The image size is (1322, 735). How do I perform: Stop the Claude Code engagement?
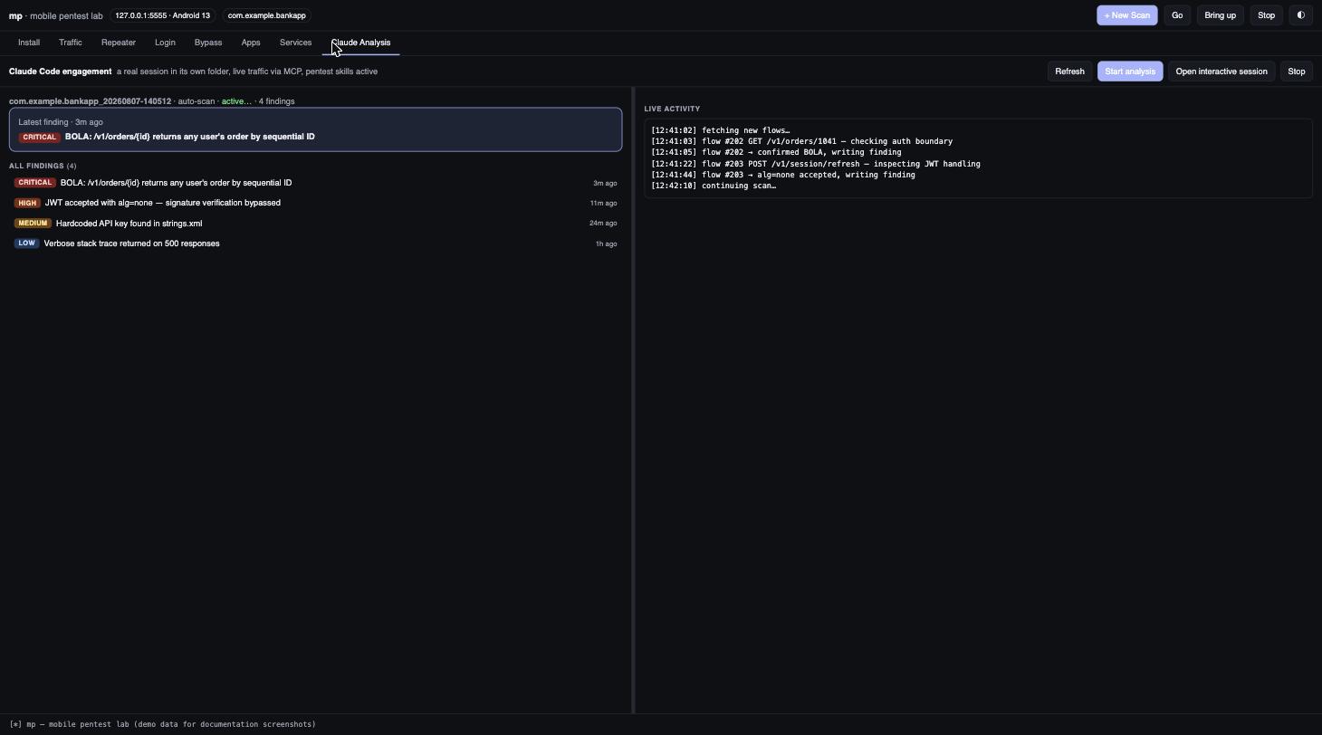(x=1297, y=72)
